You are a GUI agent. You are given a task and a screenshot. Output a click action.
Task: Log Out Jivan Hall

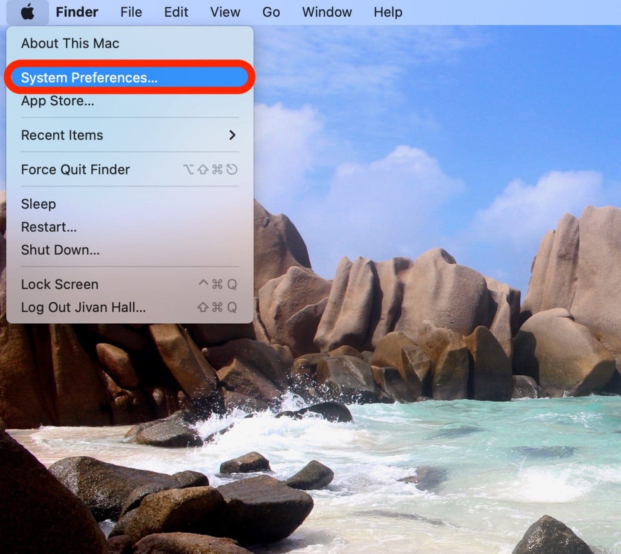coord(83,307)
